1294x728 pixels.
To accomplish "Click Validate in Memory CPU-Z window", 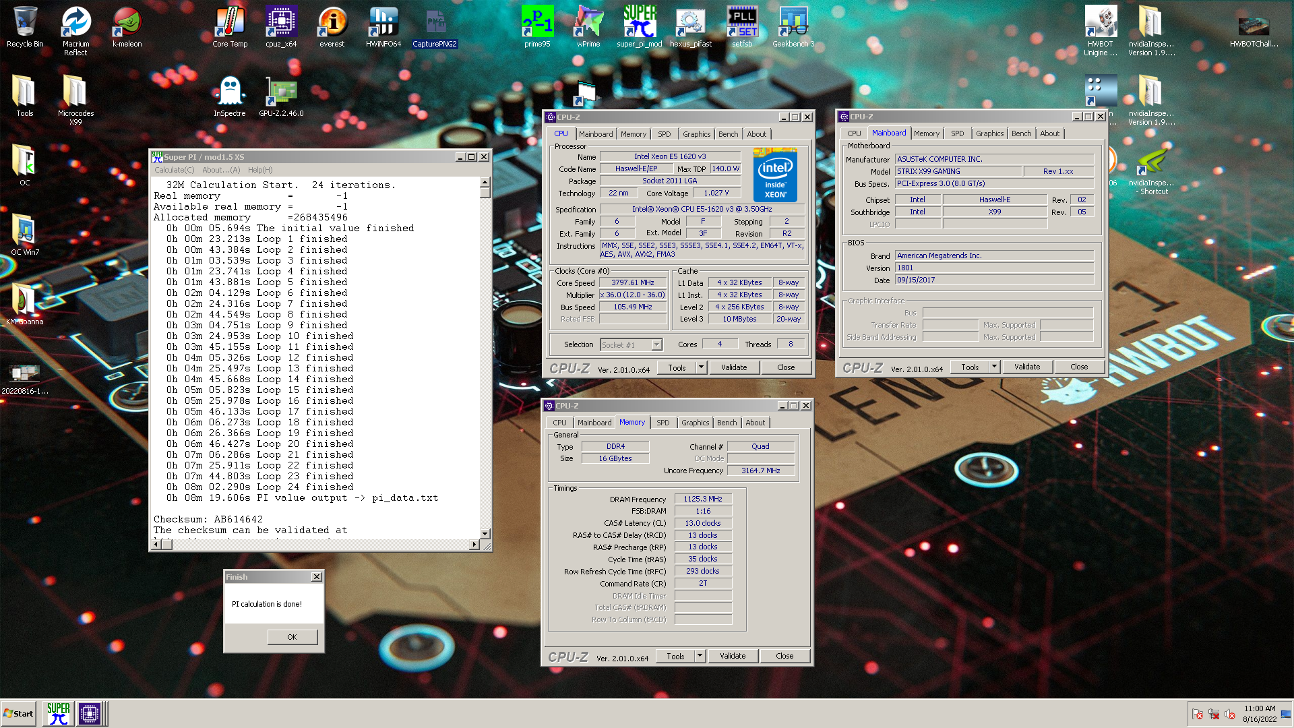I will coord(733,656).
